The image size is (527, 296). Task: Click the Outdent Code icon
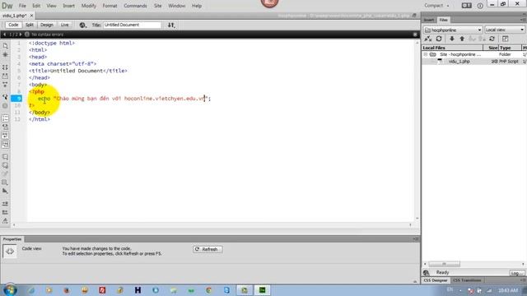5,212
